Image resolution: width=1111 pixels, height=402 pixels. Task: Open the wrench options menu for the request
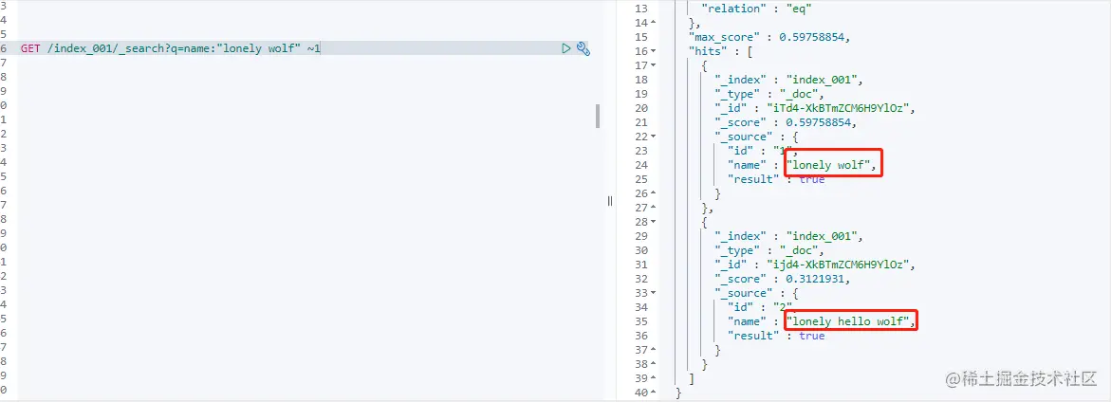tap(583, 49)
